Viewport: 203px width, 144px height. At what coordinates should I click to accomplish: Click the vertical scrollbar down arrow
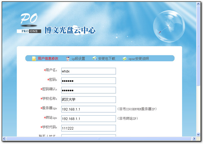tap(198, 135)
